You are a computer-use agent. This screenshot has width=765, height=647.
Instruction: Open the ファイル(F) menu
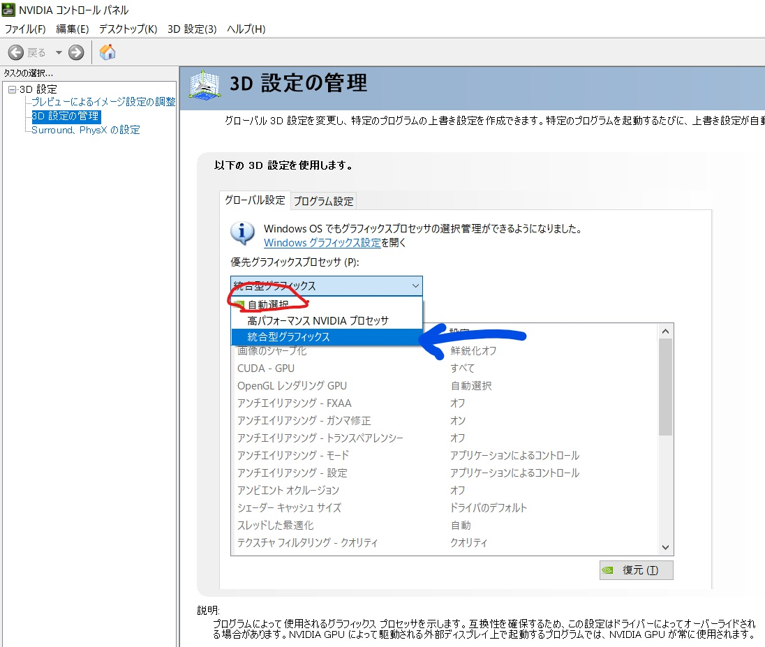[25, 29]
